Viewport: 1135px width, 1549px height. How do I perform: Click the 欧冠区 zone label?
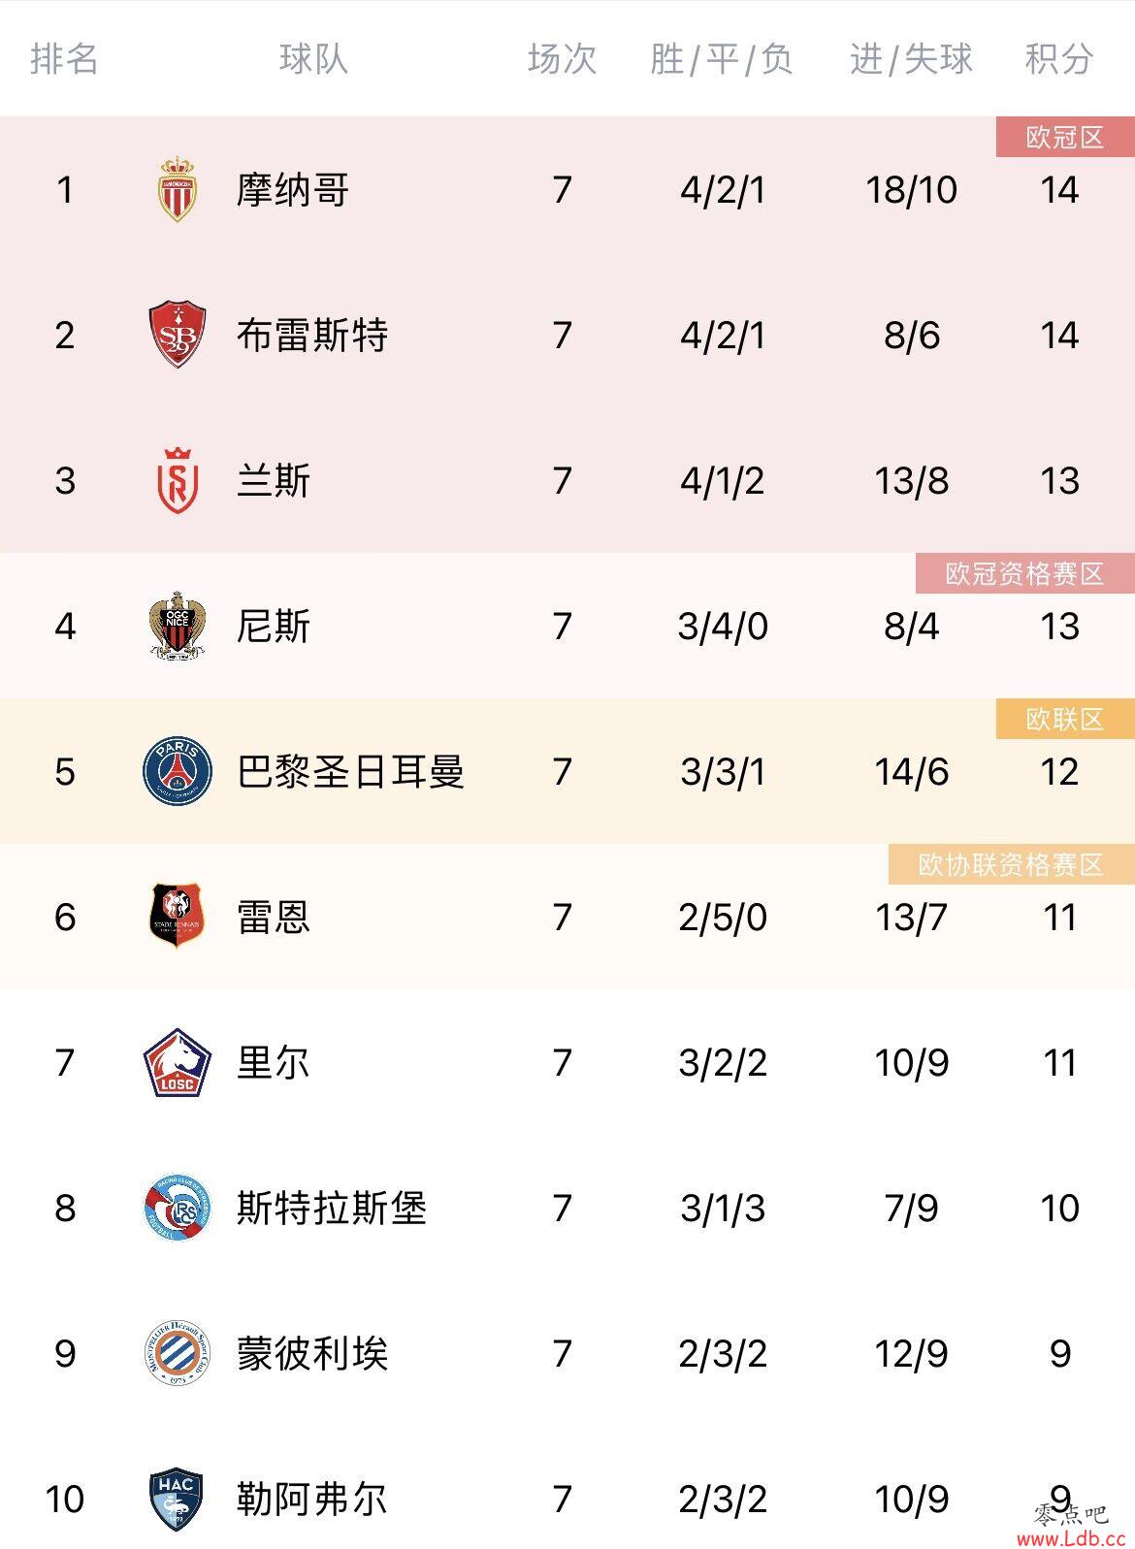[1065, 137]
